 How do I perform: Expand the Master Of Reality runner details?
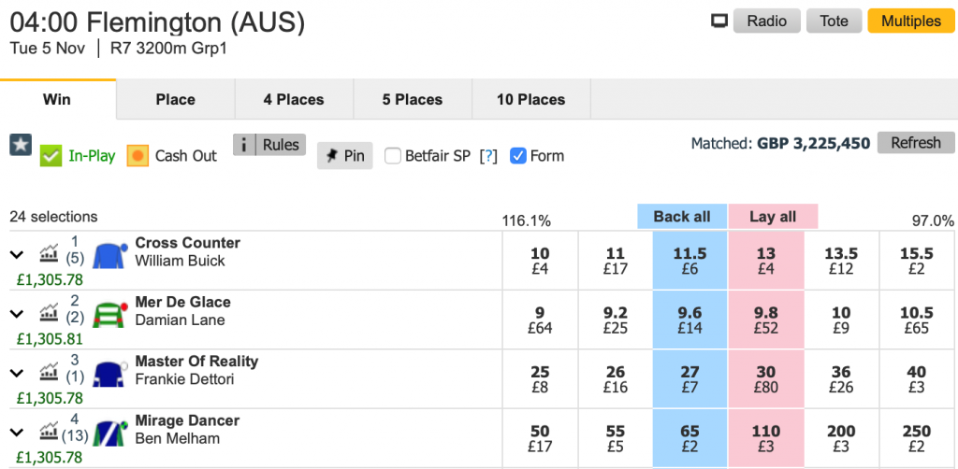click(17, 374)
